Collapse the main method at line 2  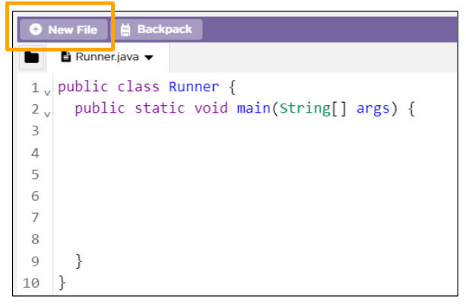tap(47, 114)
